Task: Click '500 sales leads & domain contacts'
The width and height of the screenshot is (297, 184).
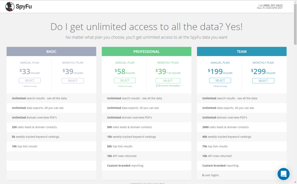Action: [x=129, y=127]
